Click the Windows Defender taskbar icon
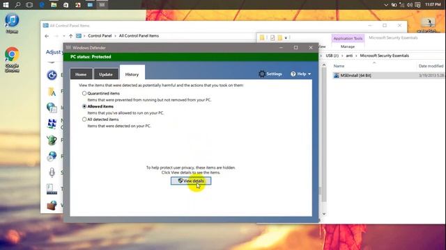 (102, 5)
